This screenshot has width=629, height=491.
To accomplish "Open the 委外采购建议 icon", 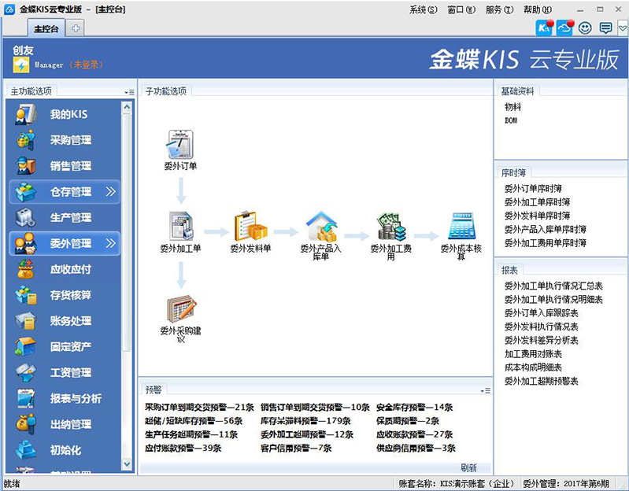I will click(180, 309).
